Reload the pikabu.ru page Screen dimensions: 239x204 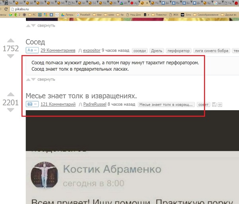click(6, 9)
